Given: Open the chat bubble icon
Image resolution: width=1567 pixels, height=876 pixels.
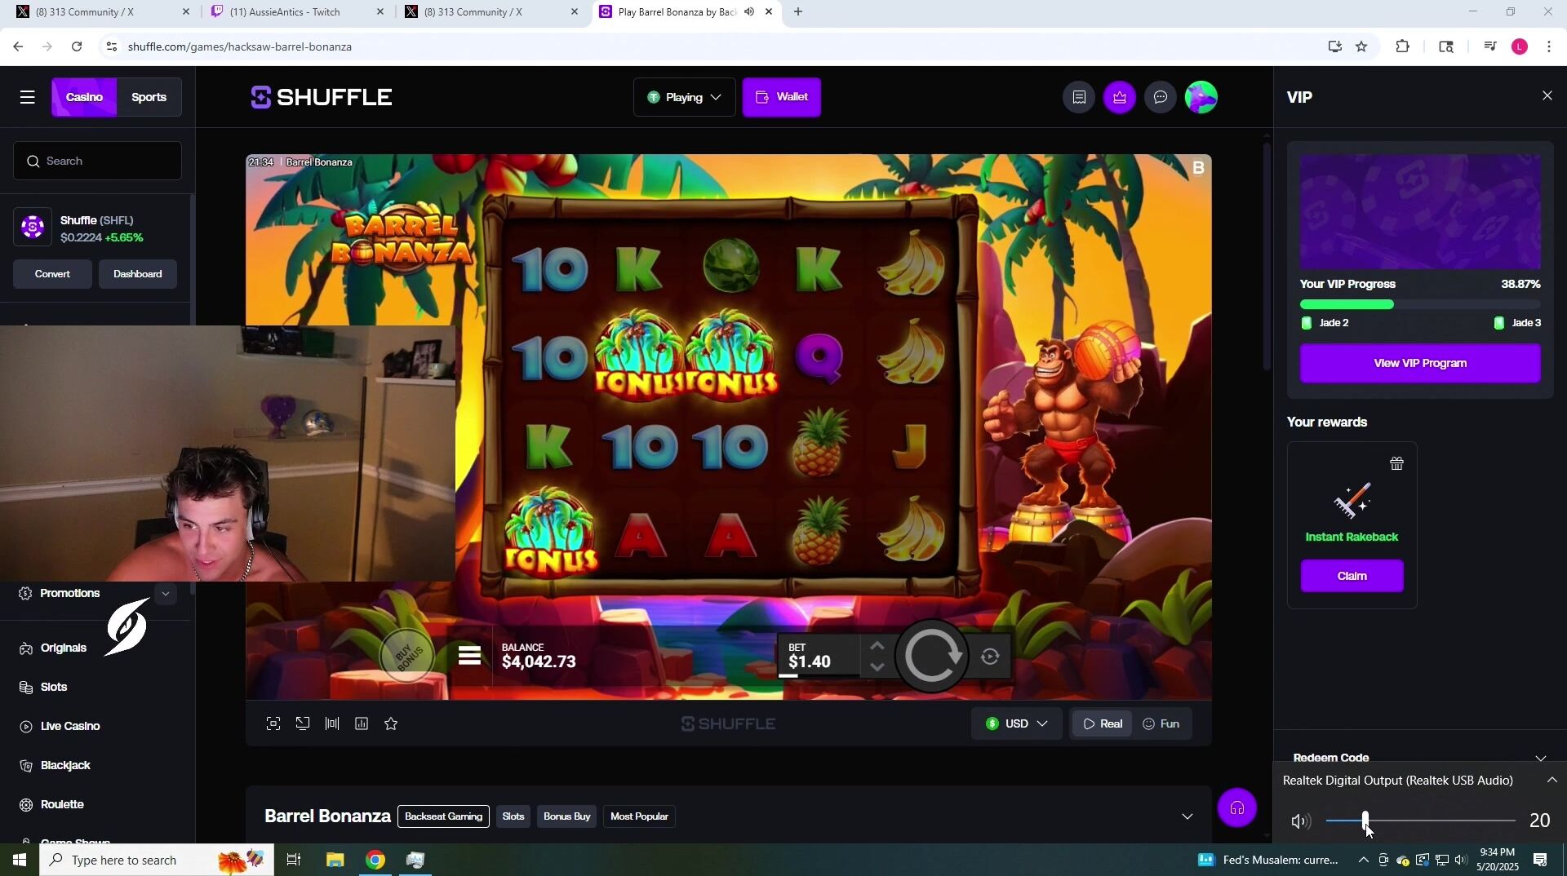Looking at the screenshot, I should tap(1160, 98).
